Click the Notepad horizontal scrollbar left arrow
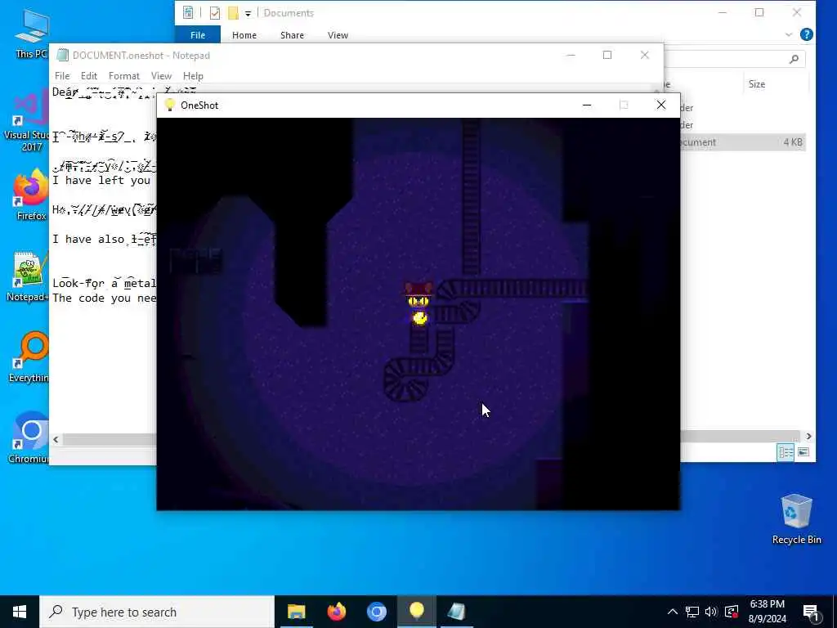The height and width of the screenshot is (628, 837). [56, 439]
